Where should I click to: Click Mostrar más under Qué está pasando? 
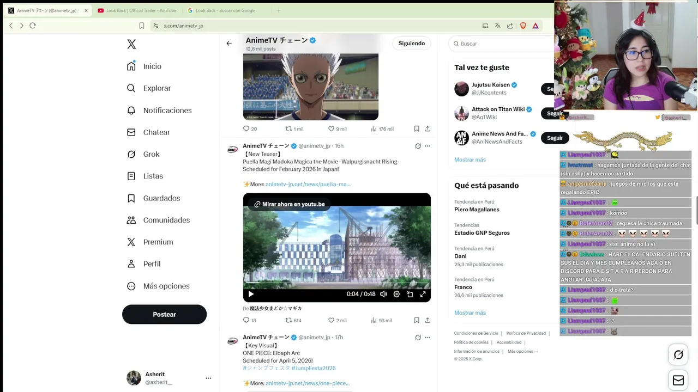pyautogui.click(x=470, y=313)
